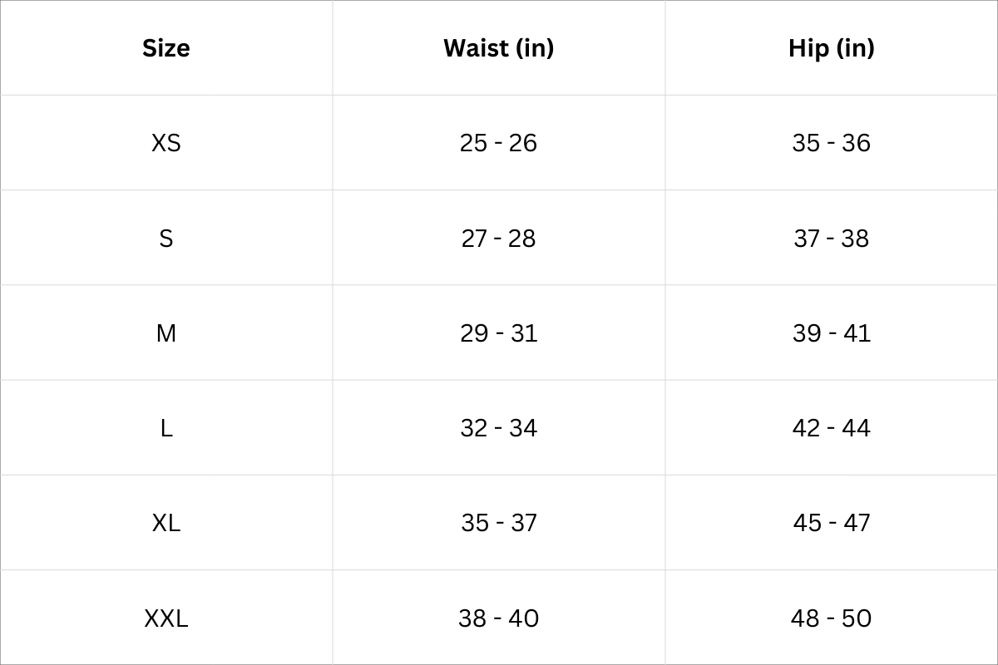Select the M size cell
This screenshot has height=665, width=998.
[166, 333]
